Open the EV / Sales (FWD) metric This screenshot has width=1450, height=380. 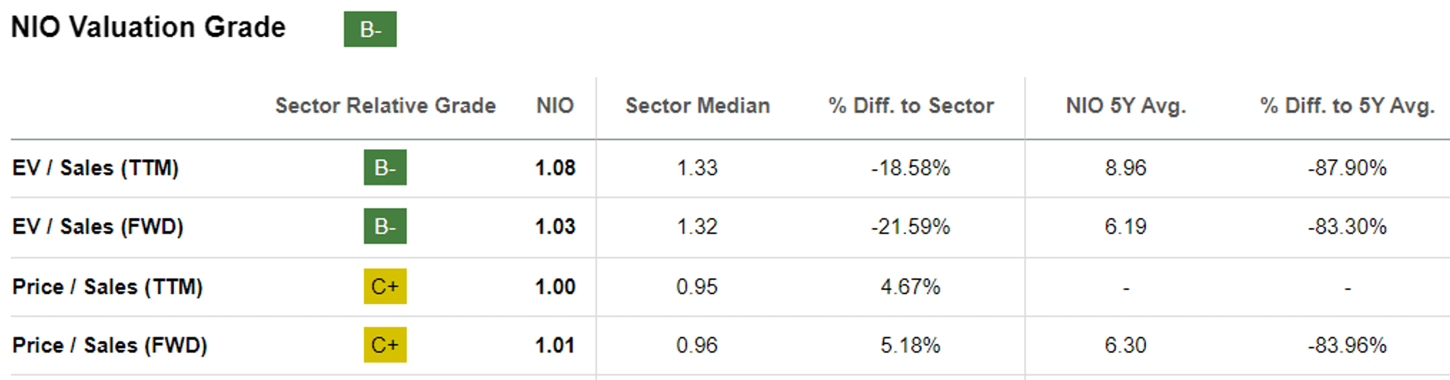pos(98,227)
